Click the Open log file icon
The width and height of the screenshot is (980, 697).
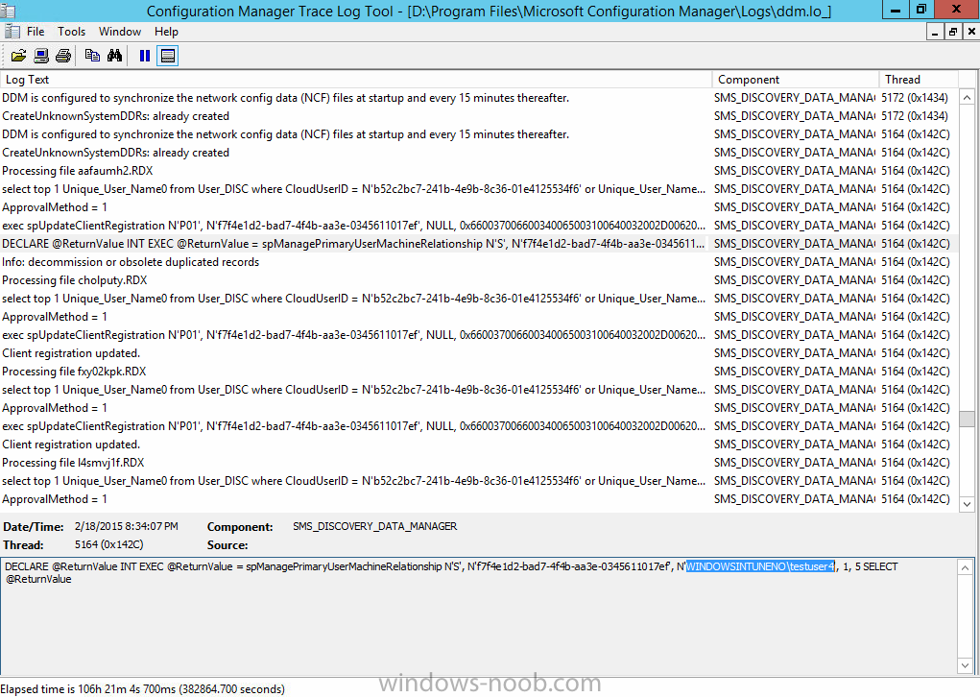(19, 56)
